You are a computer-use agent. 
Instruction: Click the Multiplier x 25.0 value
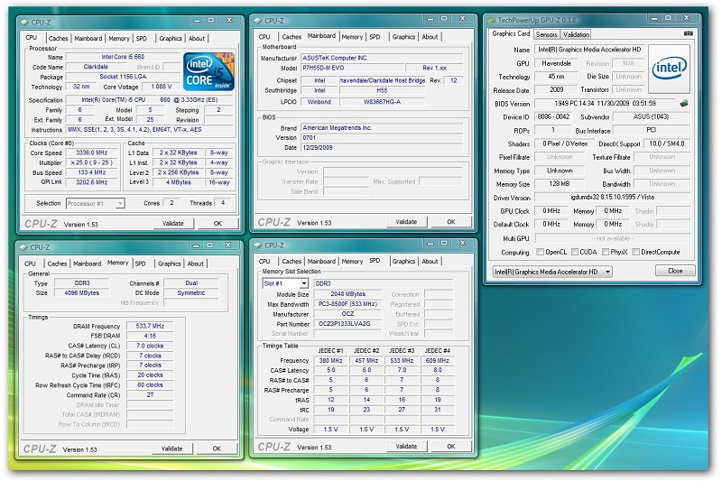(92, 163)
